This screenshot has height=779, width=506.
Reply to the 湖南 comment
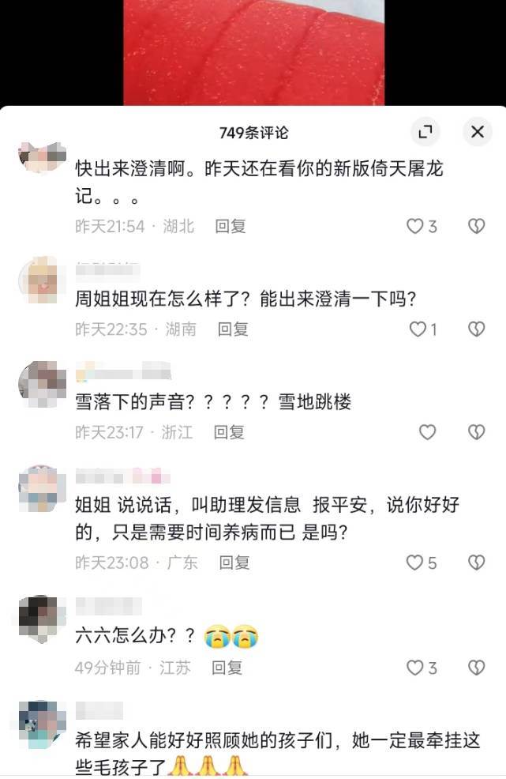(x=233, y=329)
